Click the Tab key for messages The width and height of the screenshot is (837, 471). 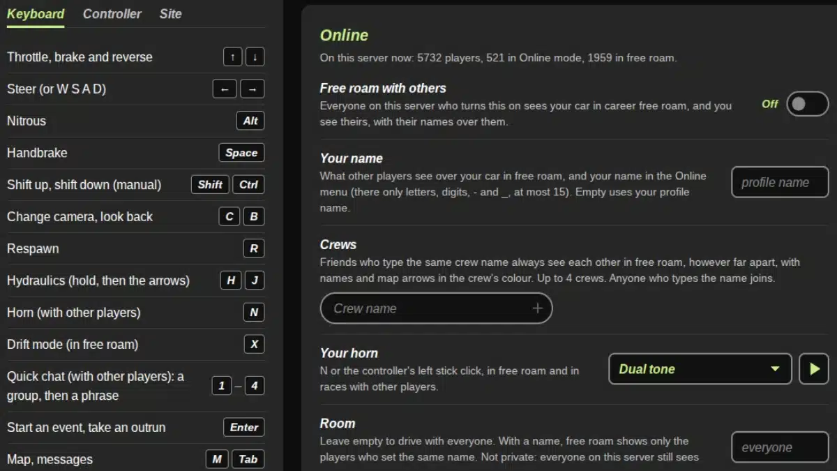pyautogui.click(x=248, y=459)
